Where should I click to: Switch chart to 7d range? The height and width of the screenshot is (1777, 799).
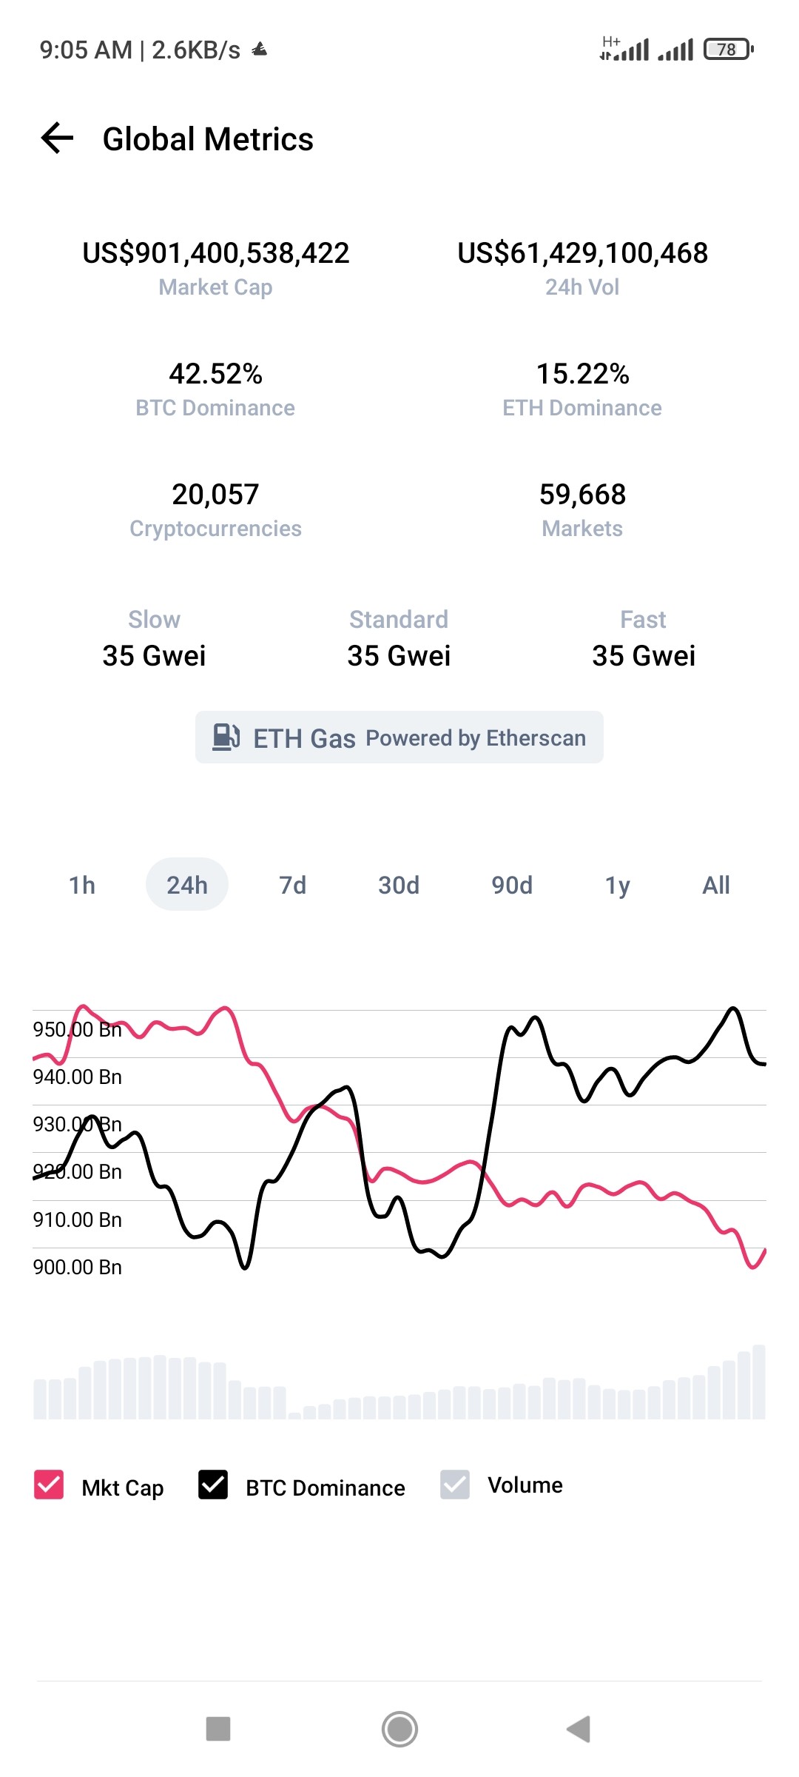293,885
